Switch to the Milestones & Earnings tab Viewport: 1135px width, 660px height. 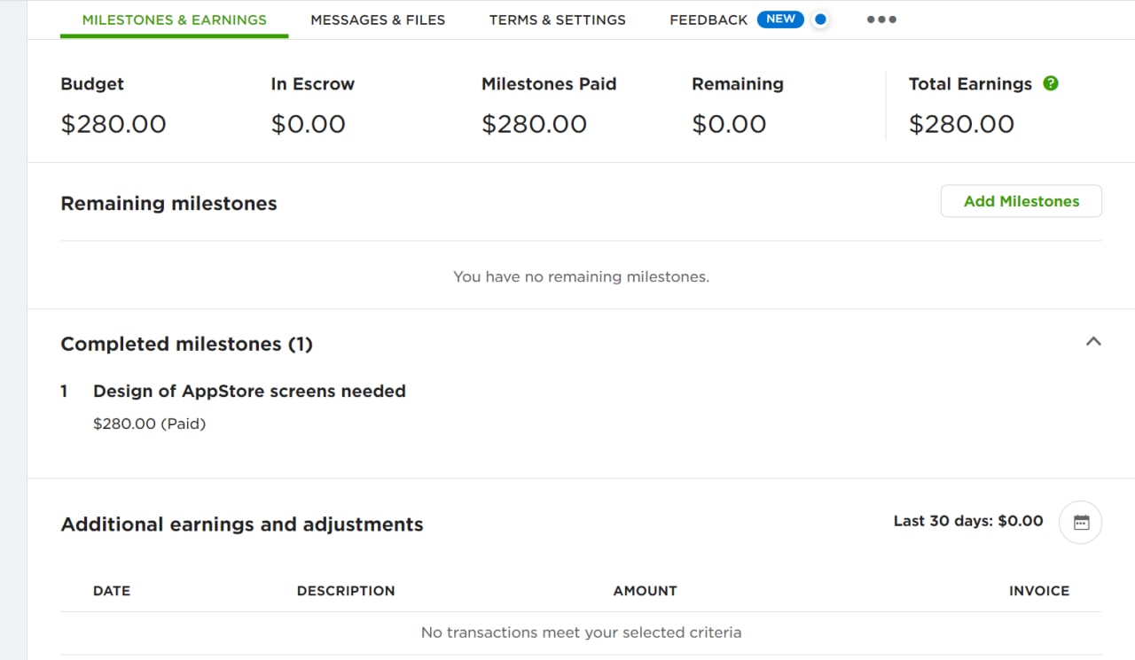(x=175, y=19)
